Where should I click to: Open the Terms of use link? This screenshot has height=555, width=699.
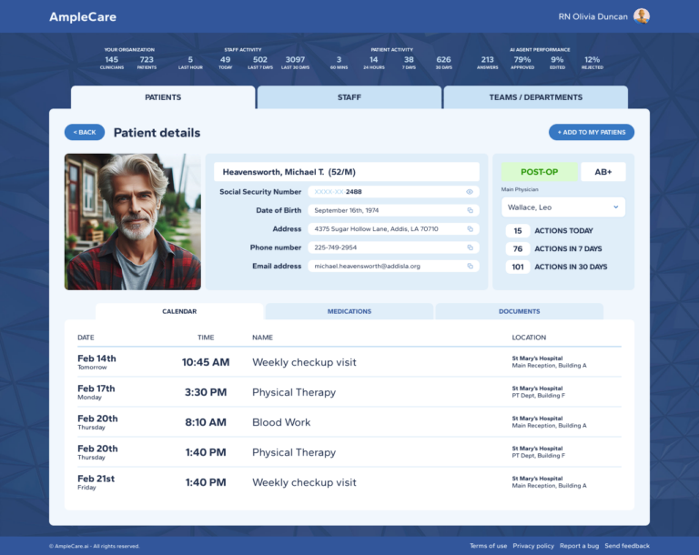point(488,546)
